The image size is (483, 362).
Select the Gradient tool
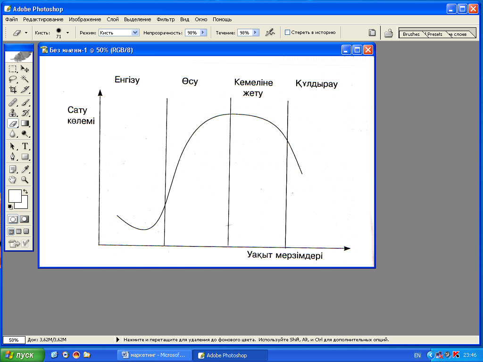(25, 123)
